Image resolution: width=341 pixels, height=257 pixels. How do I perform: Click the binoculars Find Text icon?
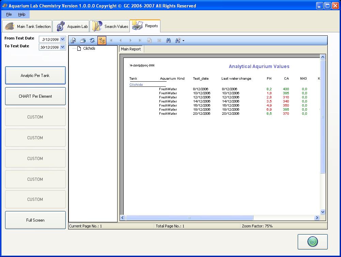click(168, 41)
